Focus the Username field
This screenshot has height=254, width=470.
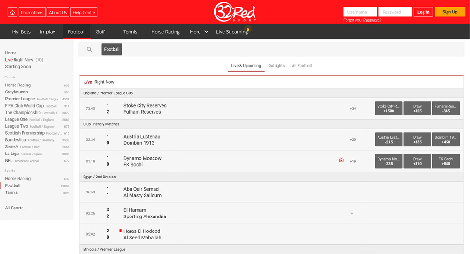(x=360, y=12)
